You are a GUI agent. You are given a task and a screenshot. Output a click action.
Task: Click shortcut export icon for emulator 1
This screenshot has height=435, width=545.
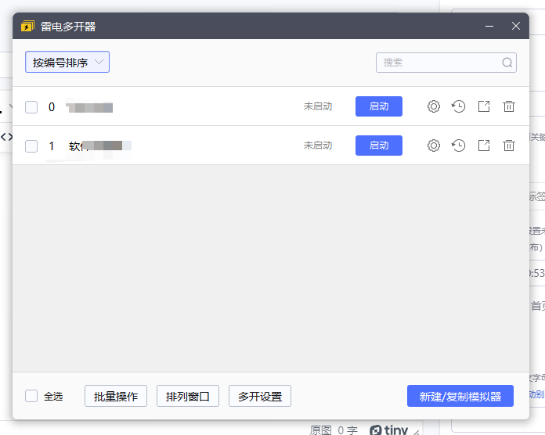pyautogui.click(x=484, y=146)
